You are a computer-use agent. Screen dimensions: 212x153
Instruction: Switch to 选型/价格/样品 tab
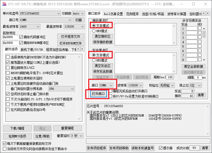pyautogui.click(x=153, y=14)
